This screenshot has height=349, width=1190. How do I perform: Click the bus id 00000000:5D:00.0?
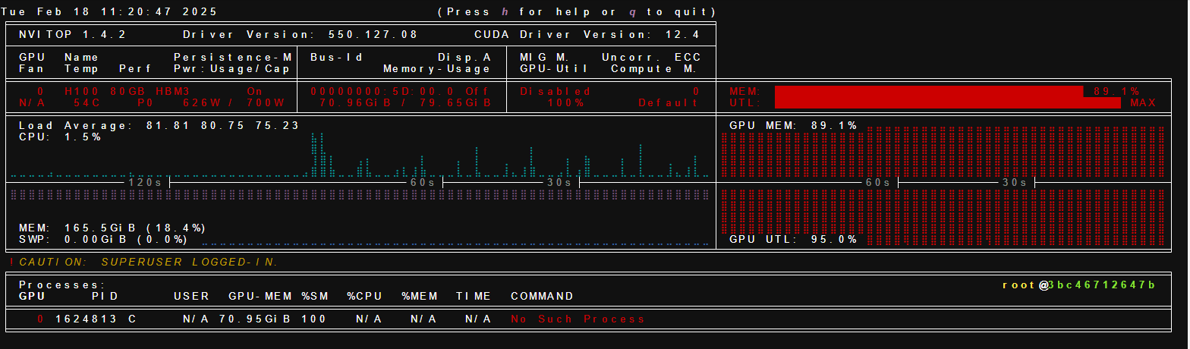click(x=382, y=92)
